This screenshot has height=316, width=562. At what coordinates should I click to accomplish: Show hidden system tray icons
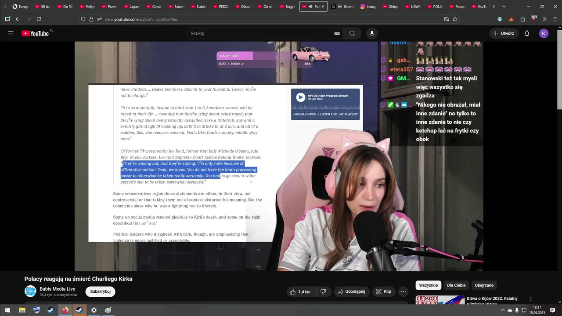[x=503, y=310]
